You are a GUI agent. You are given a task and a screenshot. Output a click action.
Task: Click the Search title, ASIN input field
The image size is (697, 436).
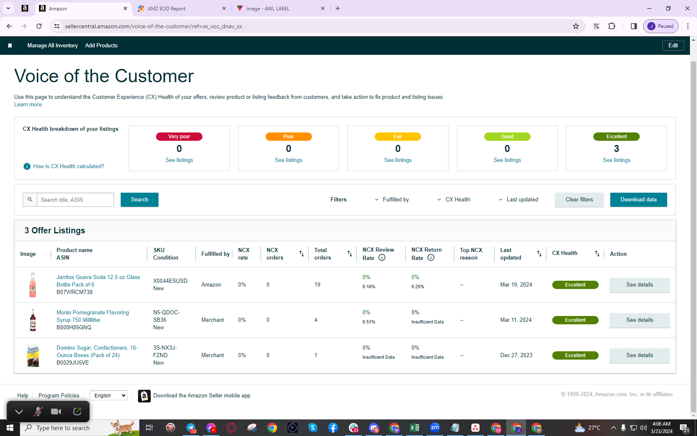(x=76, y=200)
